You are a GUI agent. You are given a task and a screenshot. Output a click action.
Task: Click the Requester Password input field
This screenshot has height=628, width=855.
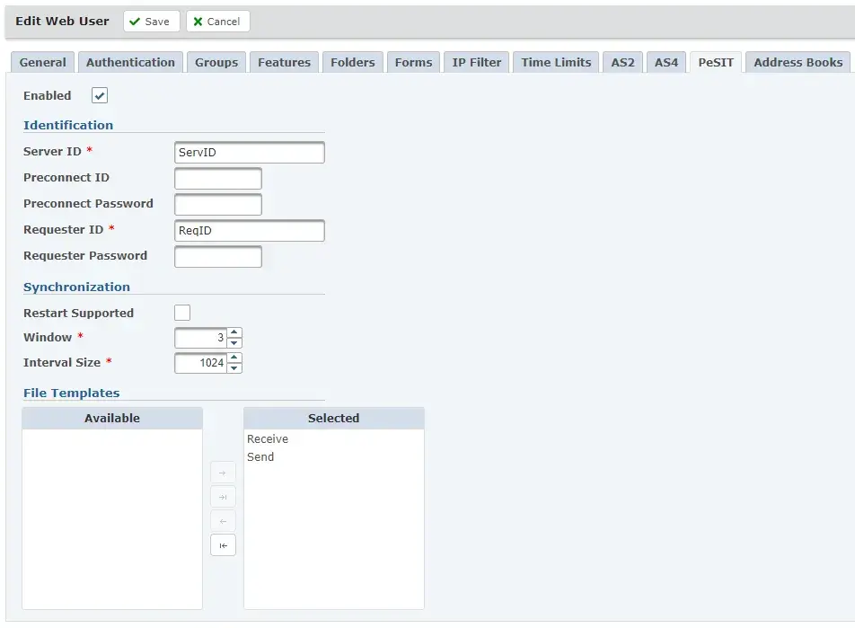pyautogui.click(x=217, y=256)
